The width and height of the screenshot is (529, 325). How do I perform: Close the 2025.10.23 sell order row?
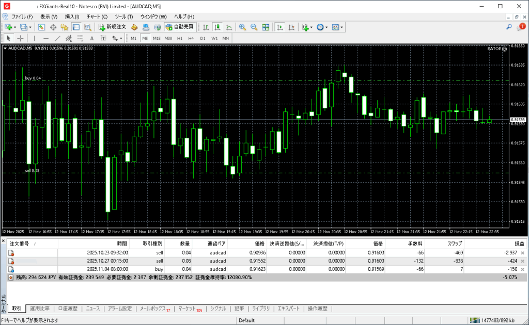[x=522, y=253]
